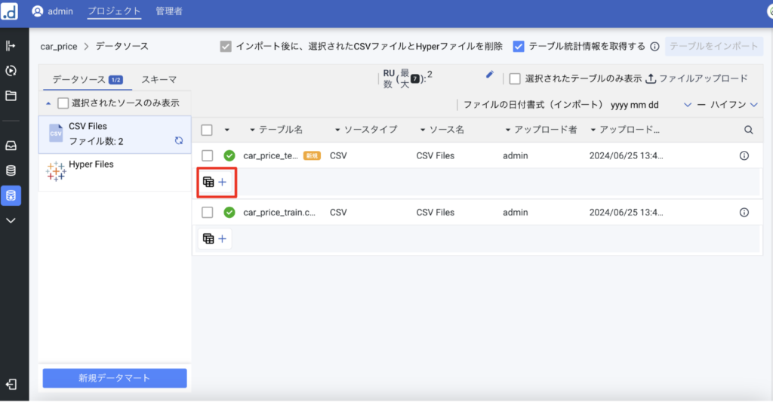The image size is (773, 402).
Task: Open the ソースタイプ column filter arrow
Action: point(337,130)
